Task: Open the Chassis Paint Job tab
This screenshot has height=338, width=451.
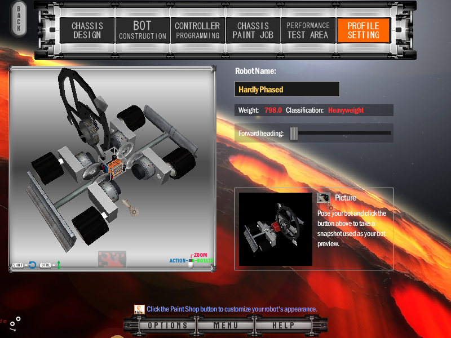Action: 253,30
